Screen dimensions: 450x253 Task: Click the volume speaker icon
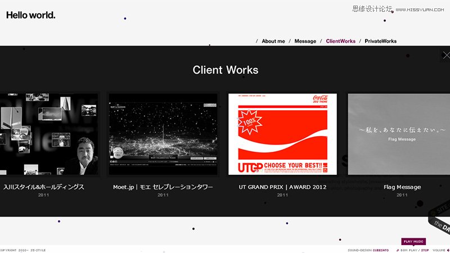448,250
